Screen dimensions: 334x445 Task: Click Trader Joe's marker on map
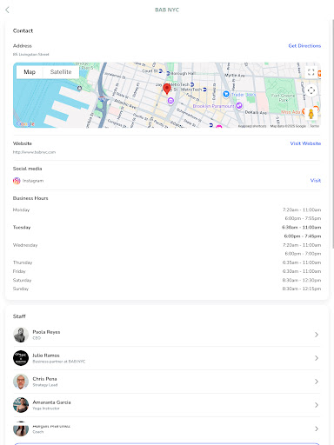click(226, 94)
